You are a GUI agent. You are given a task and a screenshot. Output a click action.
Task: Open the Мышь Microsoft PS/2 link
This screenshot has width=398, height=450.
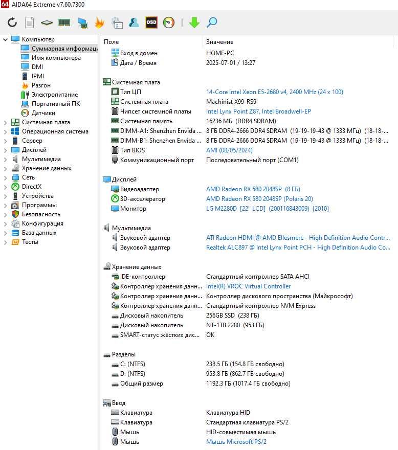tap(236, 442)
